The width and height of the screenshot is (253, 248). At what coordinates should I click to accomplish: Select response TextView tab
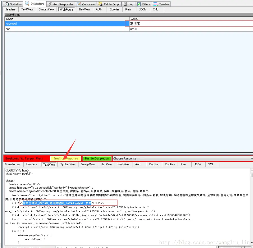click(x=49, y=164)
